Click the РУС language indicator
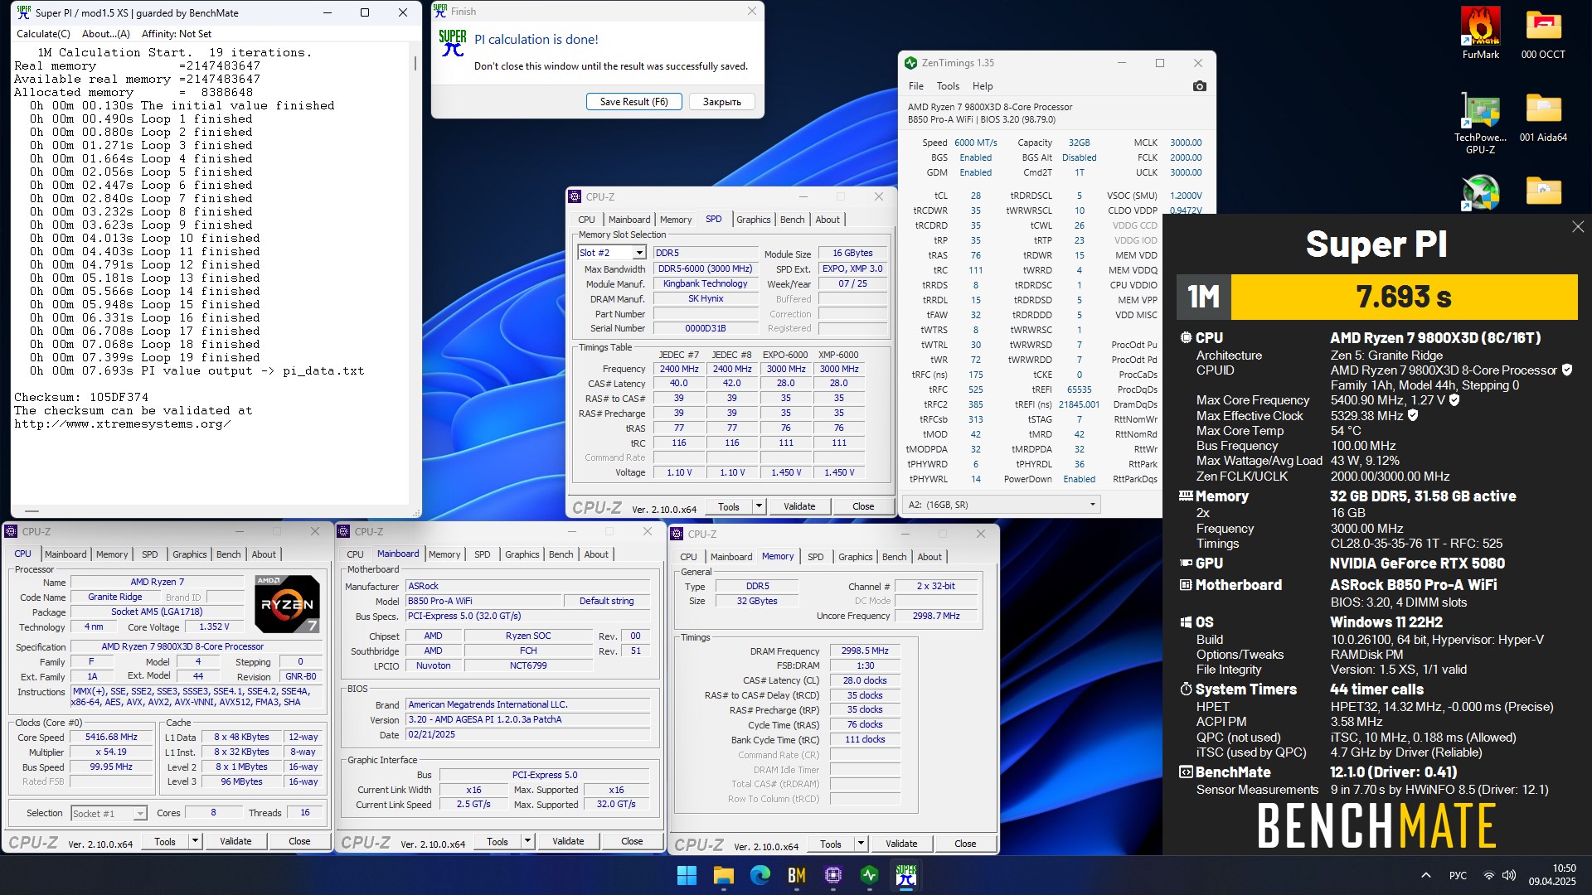Viewport: 1592px width, 895px height. tap(1458, 875)
